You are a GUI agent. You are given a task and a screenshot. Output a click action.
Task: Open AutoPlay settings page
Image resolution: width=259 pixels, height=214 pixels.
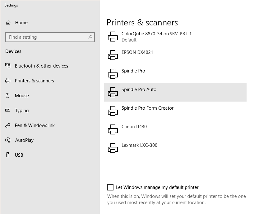24,140
